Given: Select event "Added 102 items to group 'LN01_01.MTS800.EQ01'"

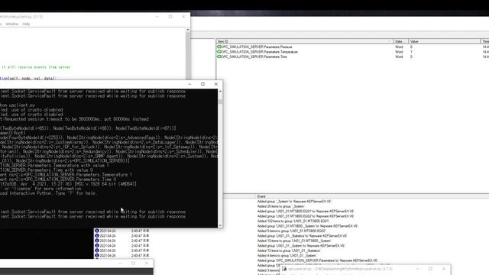Looking at the screenshot, I should point(293,221).
